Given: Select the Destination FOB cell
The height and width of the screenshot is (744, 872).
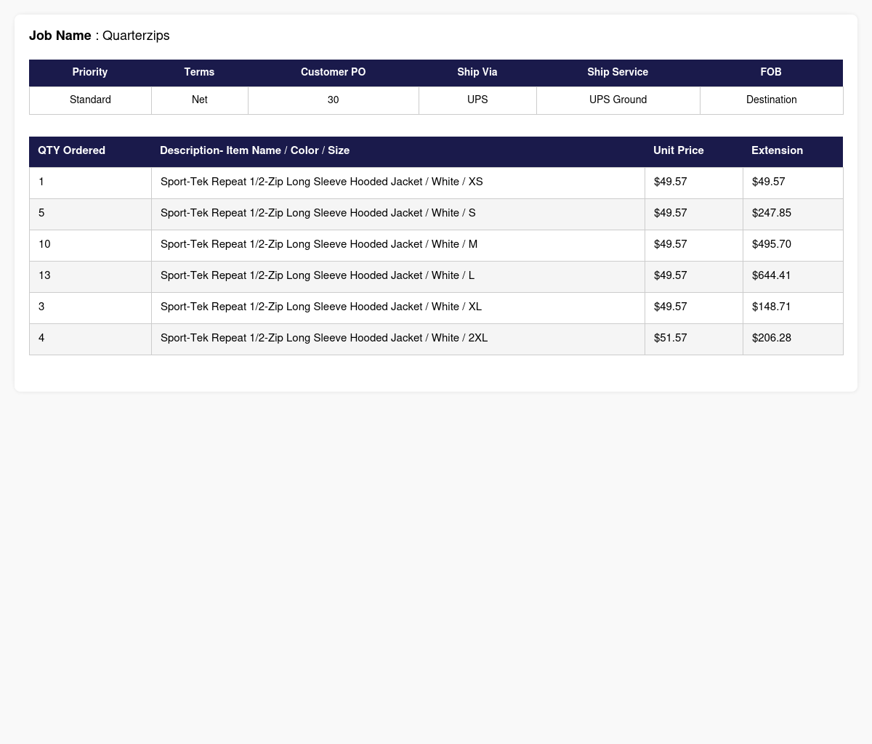Looking at the screenshot, I should click(771, 100).
